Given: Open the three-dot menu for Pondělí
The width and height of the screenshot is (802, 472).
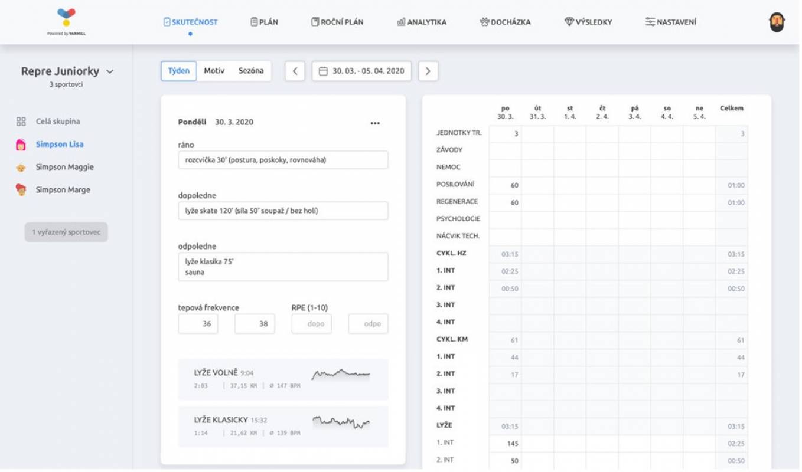Looking at the screenshot, I should pos(375,123).
